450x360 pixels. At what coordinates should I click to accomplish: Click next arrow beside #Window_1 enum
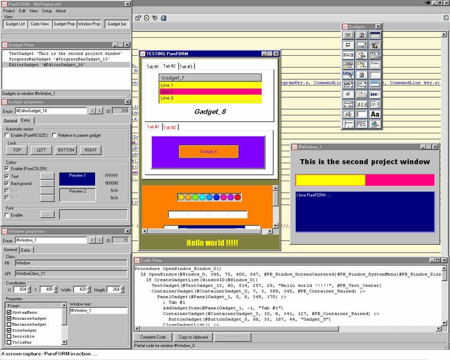100,240
